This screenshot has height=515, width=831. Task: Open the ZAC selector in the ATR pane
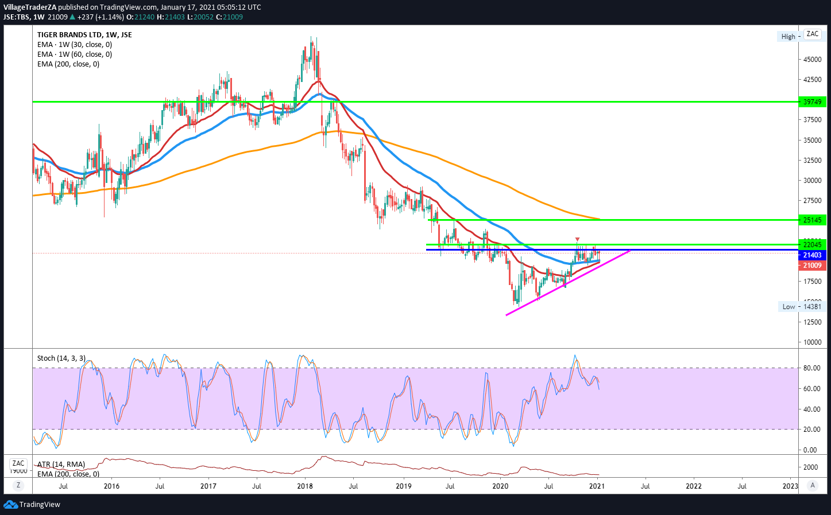coord(18,463)
